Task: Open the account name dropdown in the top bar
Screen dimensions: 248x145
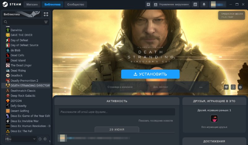Action: [218, 4]
